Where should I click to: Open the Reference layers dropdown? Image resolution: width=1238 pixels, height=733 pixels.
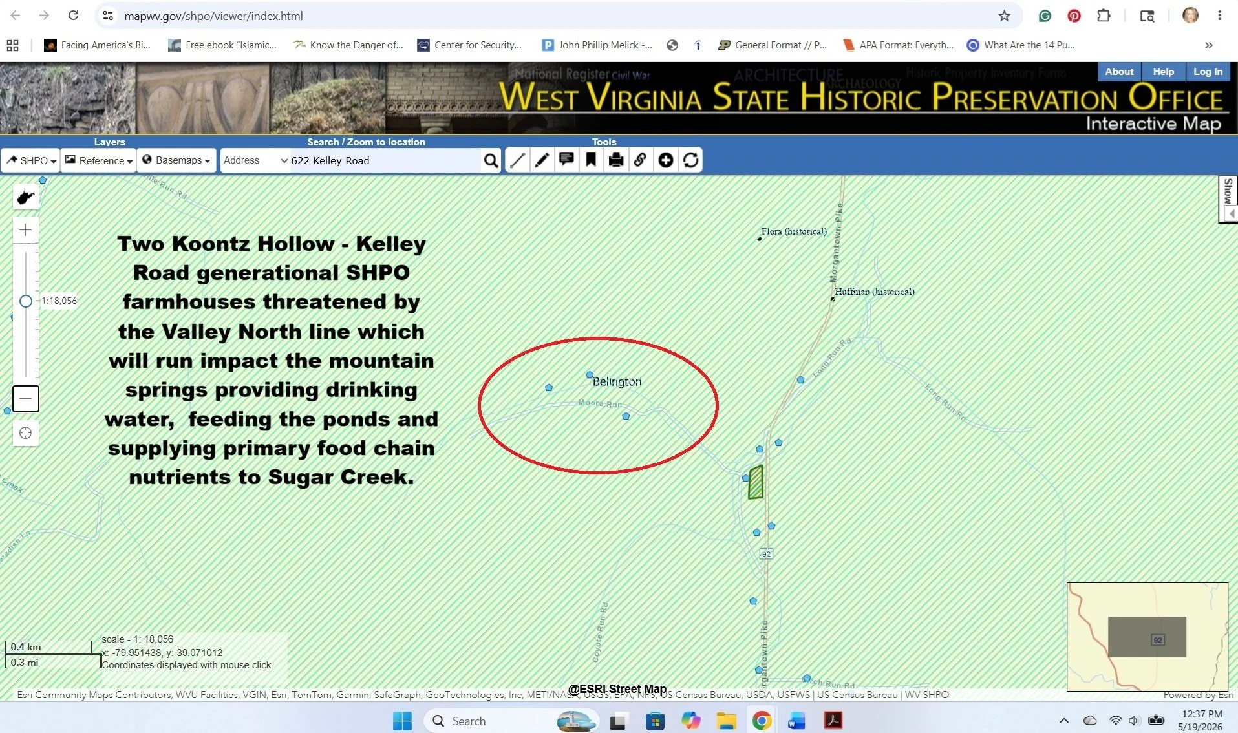point(98,160)
